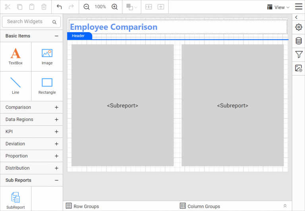
Task: Click the 100% zoom level value
Action: 100,7
